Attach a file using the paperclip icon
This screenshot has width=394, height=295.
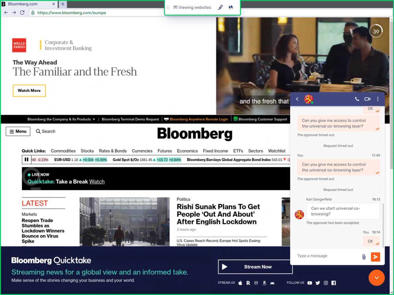[x=364, y=257]
